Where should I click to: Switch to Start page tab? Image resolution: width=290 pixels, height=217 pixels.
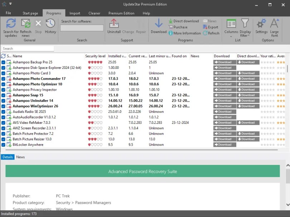(x=30, y=13)
